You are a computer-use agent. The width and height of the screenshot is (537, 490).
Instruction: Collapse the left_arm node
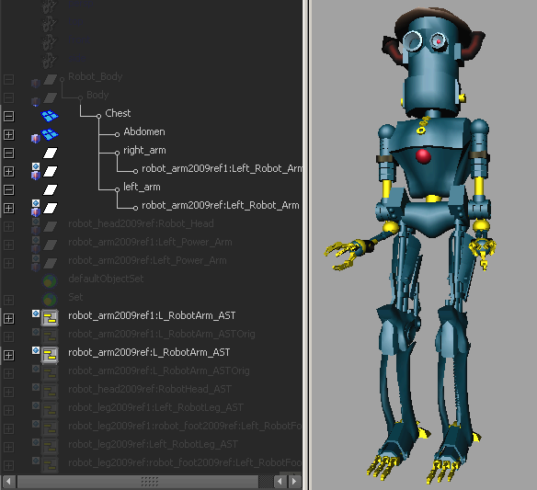8,189
